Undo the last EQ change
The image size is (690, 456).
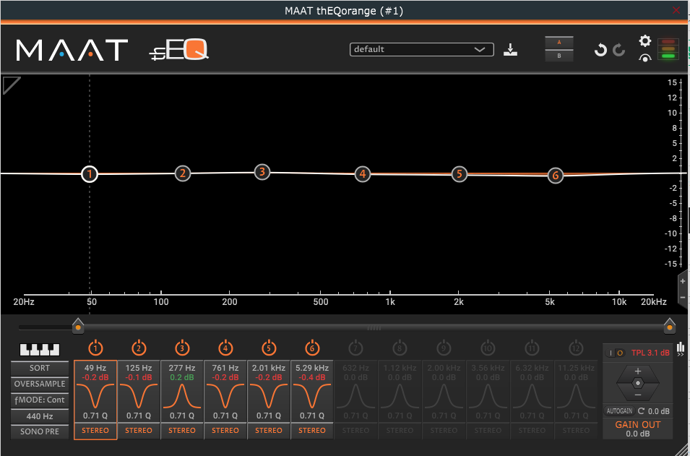(x=600, y=50)
